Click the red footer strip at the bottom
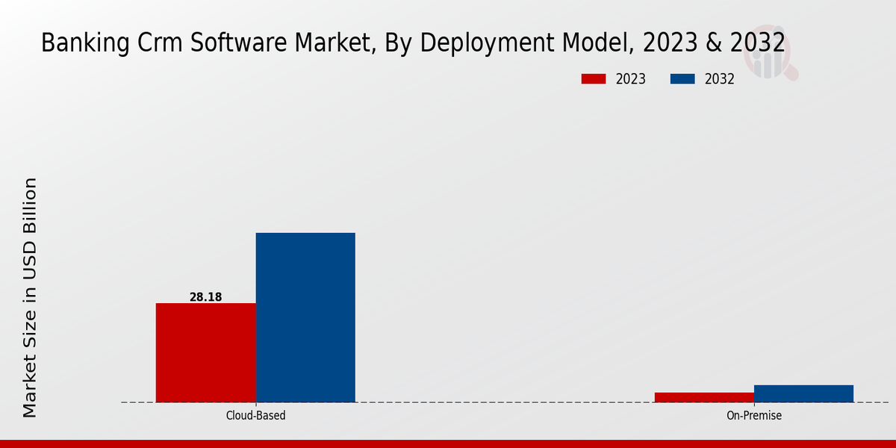Viewport: 896px width, 448px height. tap(448, 444)
